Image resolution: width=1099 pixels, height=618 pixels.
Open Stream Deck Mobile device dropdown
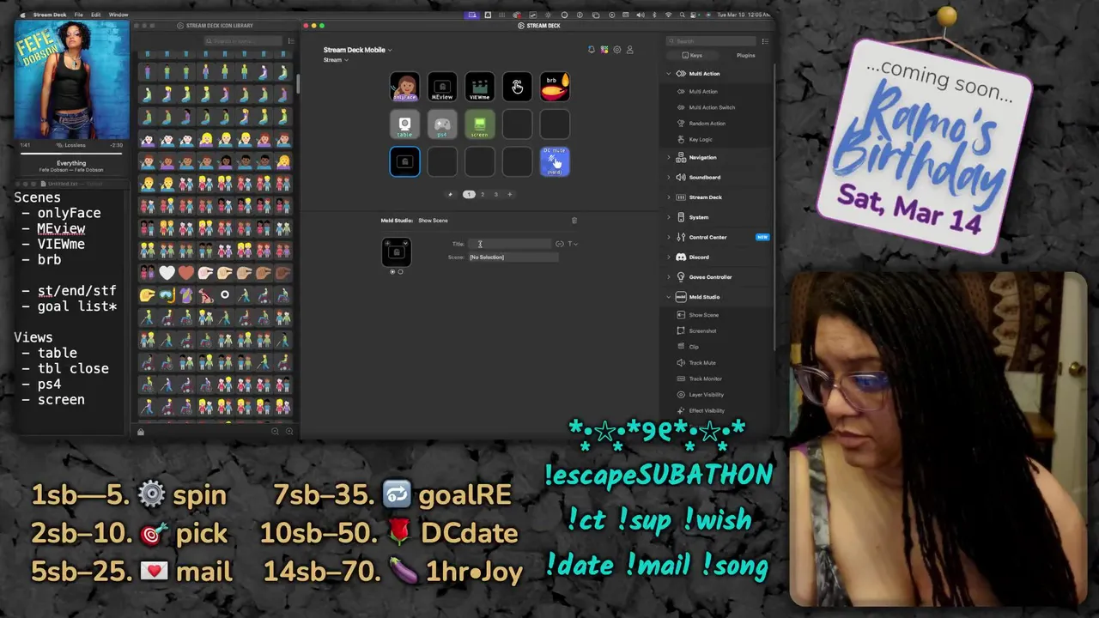click(x=357, y=50)
